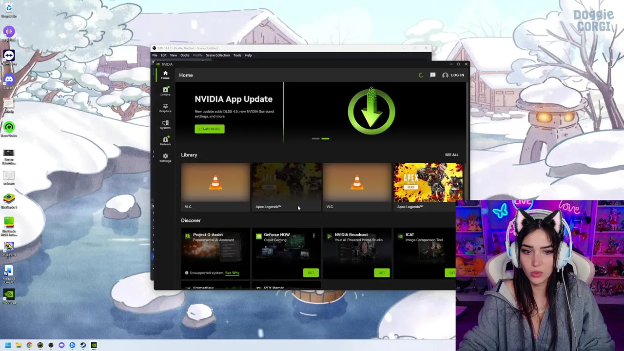
Task: Open GeForce NOW three-dot options menu
Action: (x=314, y=235)
